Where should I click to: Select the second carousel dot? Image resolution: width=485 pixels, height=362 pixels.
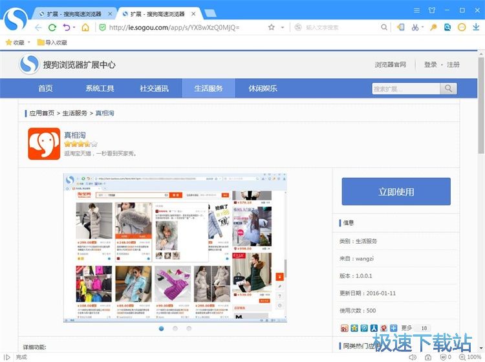coord(175,328)
